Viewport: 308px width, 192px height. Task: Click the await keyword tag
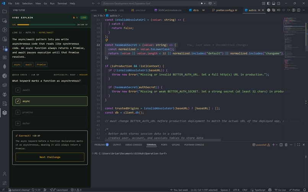coord(29,64)
